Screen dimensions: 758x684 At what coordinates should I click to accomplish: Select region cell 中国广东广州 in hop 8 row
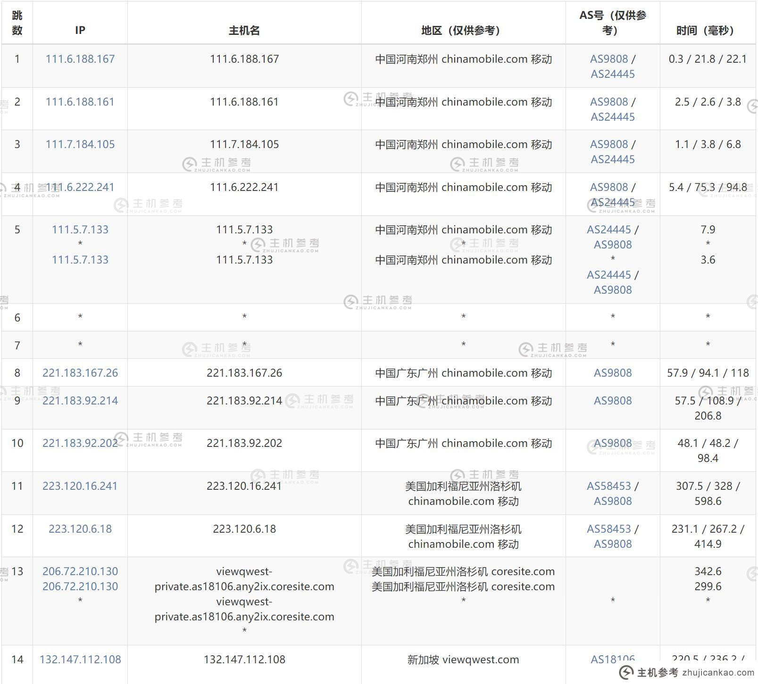coord(463,373)
